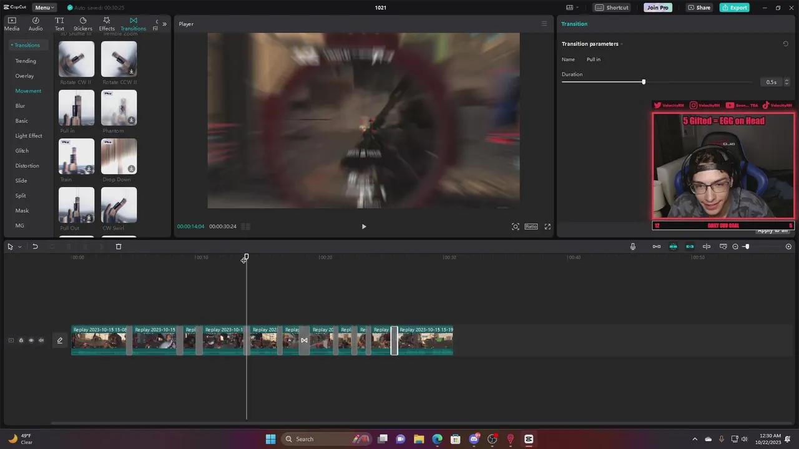The image size is (799, 449).
Task: Reset transition parameters
Action: (785, 44)
